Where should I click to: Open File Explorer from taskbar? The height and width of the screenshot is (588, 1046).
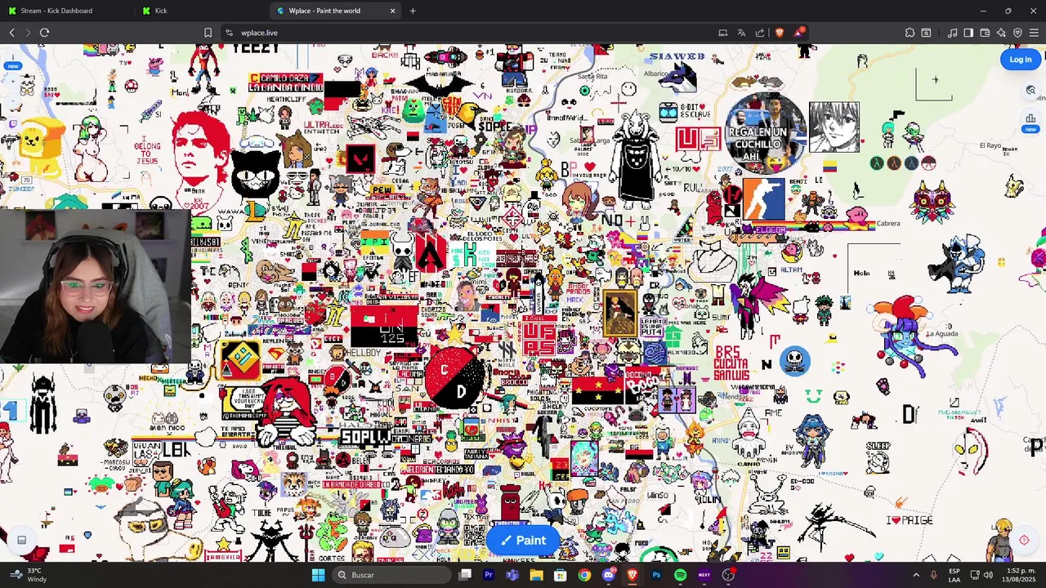(x=536, y=575)
